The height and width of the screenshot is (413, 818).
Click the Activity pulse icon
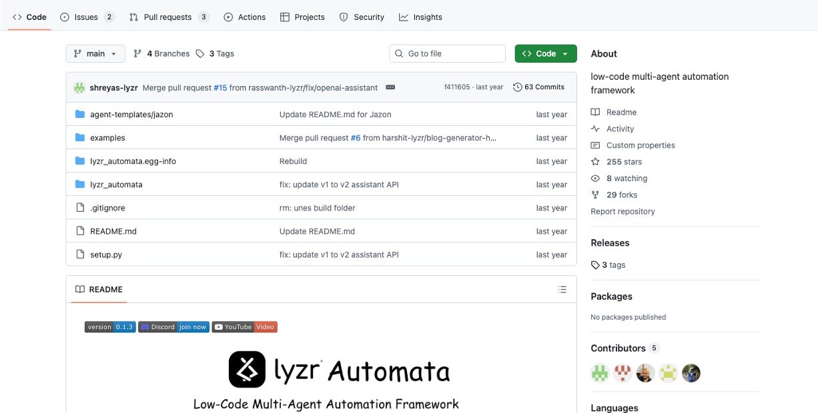click(595, 129)
